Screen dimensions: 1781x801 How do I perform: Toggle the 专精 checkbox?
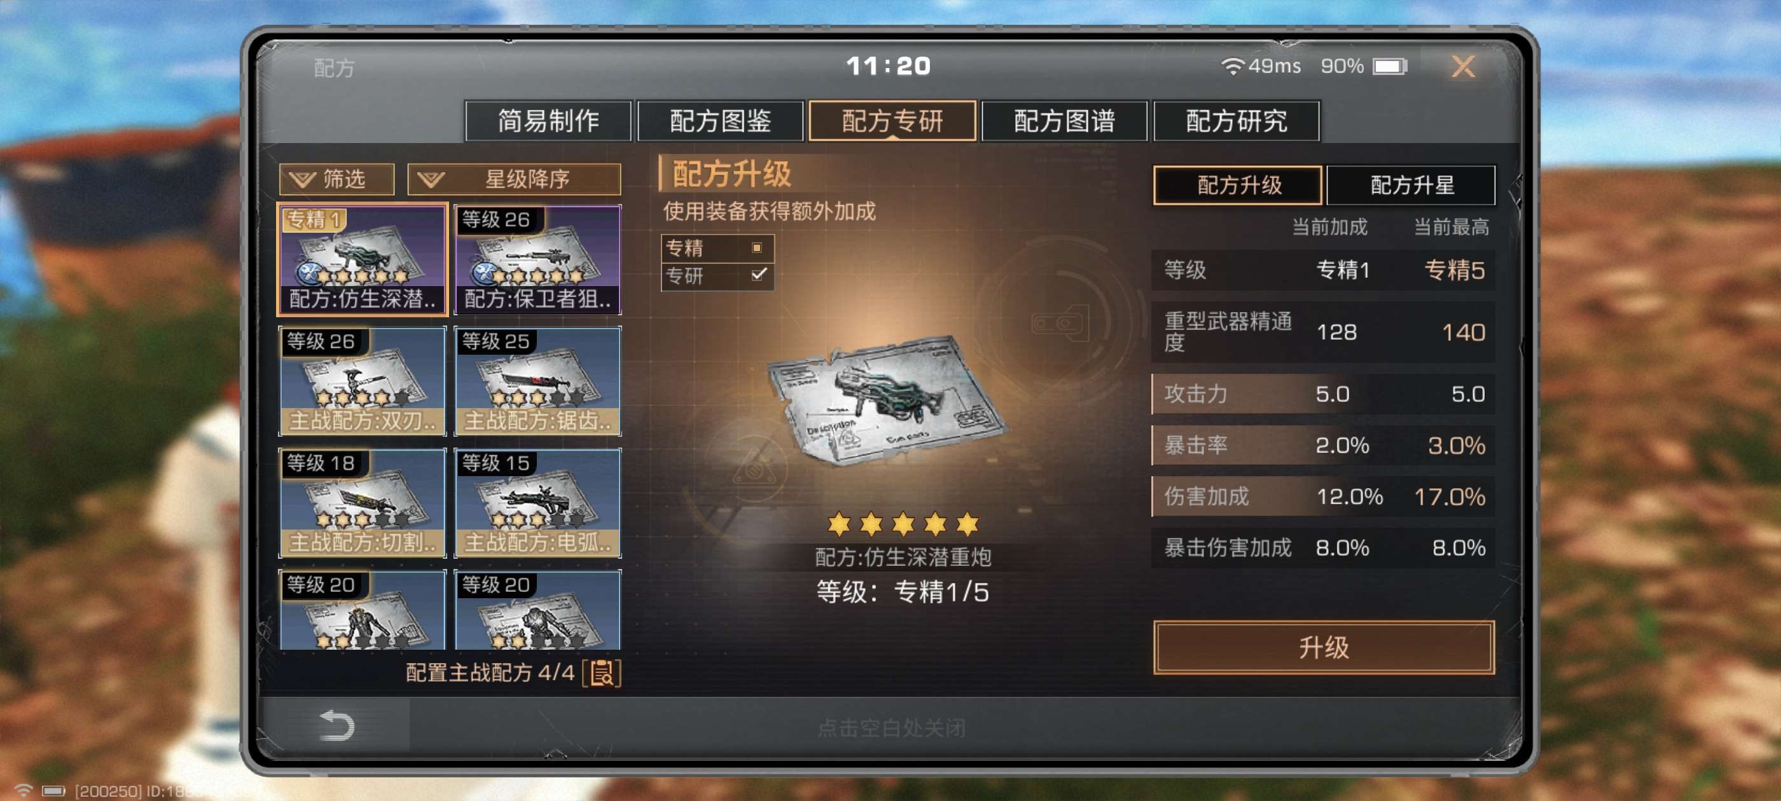click(x=756, y=247)
